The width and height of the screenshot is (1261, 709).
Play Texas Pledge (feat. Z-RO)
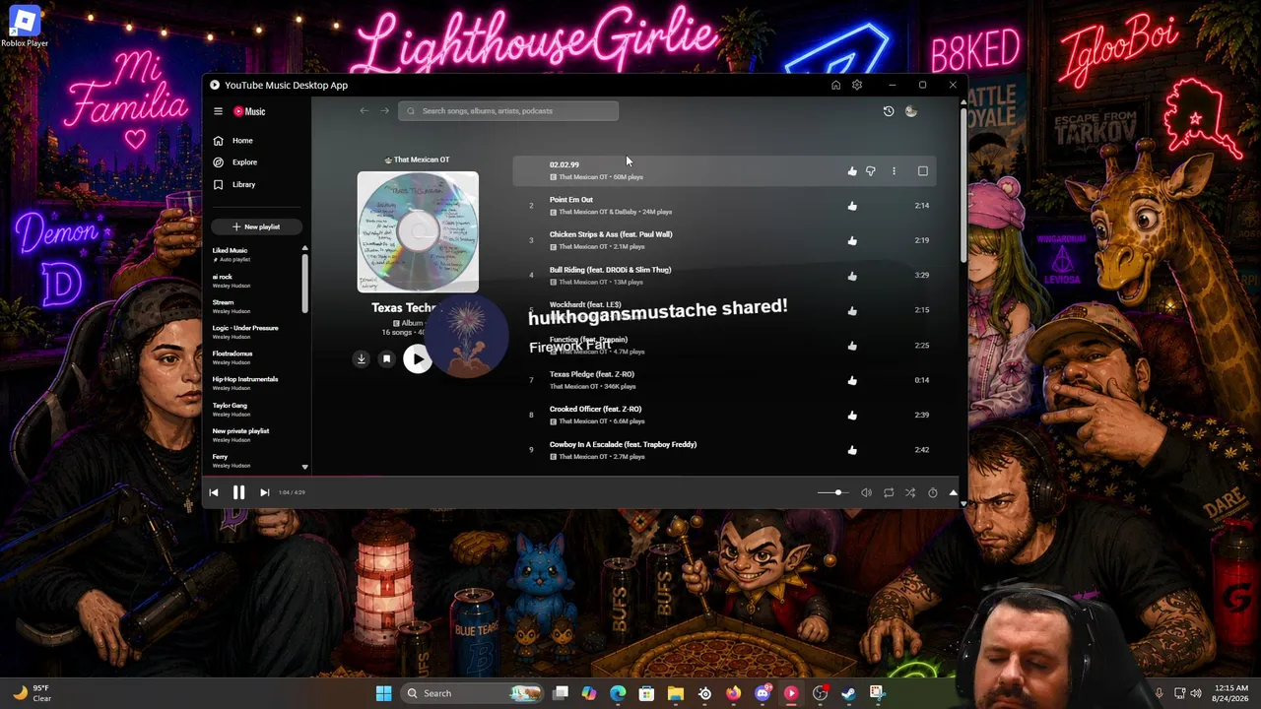point(592,374)
